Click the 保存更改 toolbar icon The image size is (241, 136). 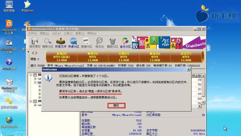35,43
